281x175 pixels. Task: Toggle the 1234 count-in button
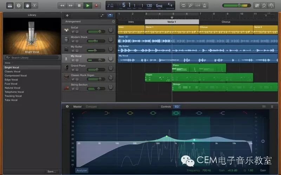point(197,6)
